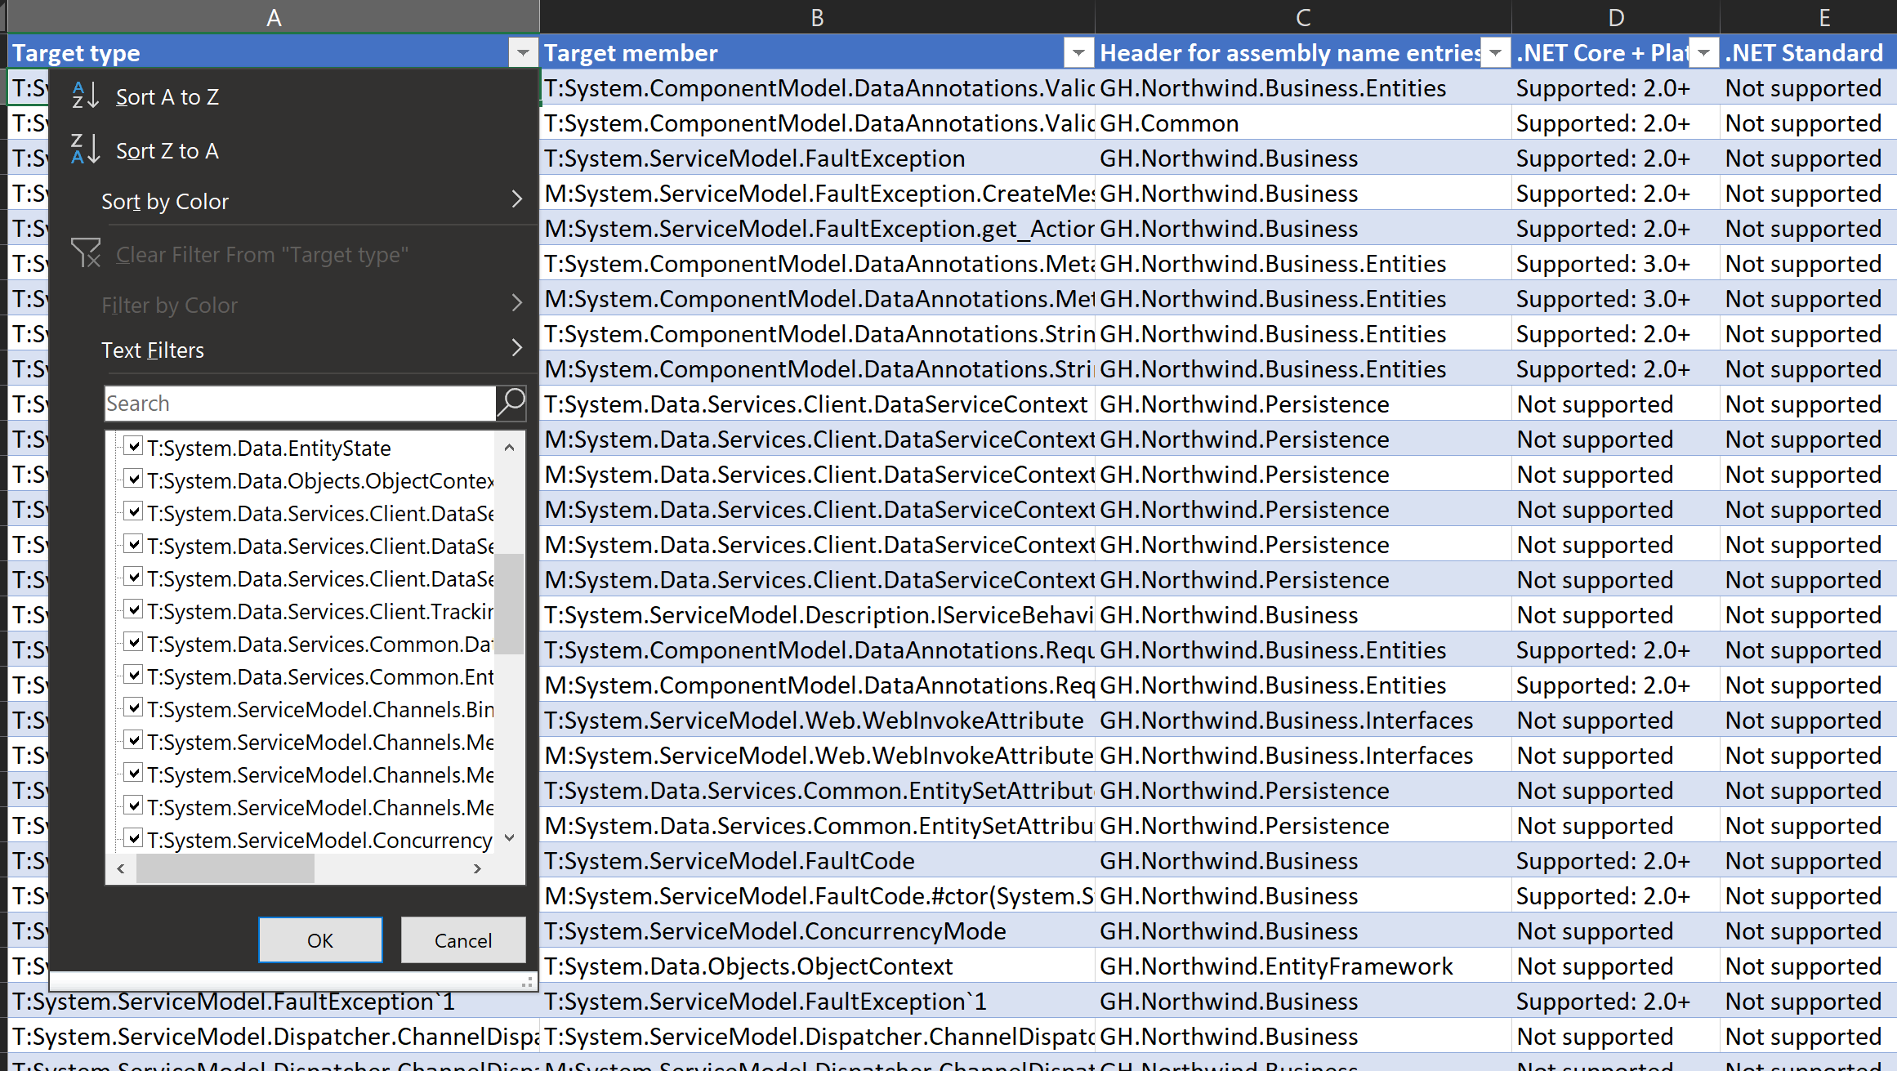Click Cancel button in filter popup
1897x1071 pixels.
click(463, 940)
